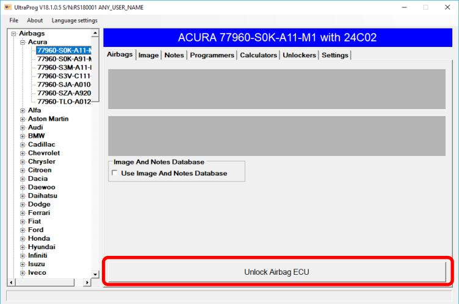Expand the Iveco tree node

click(x=23, y=273)
